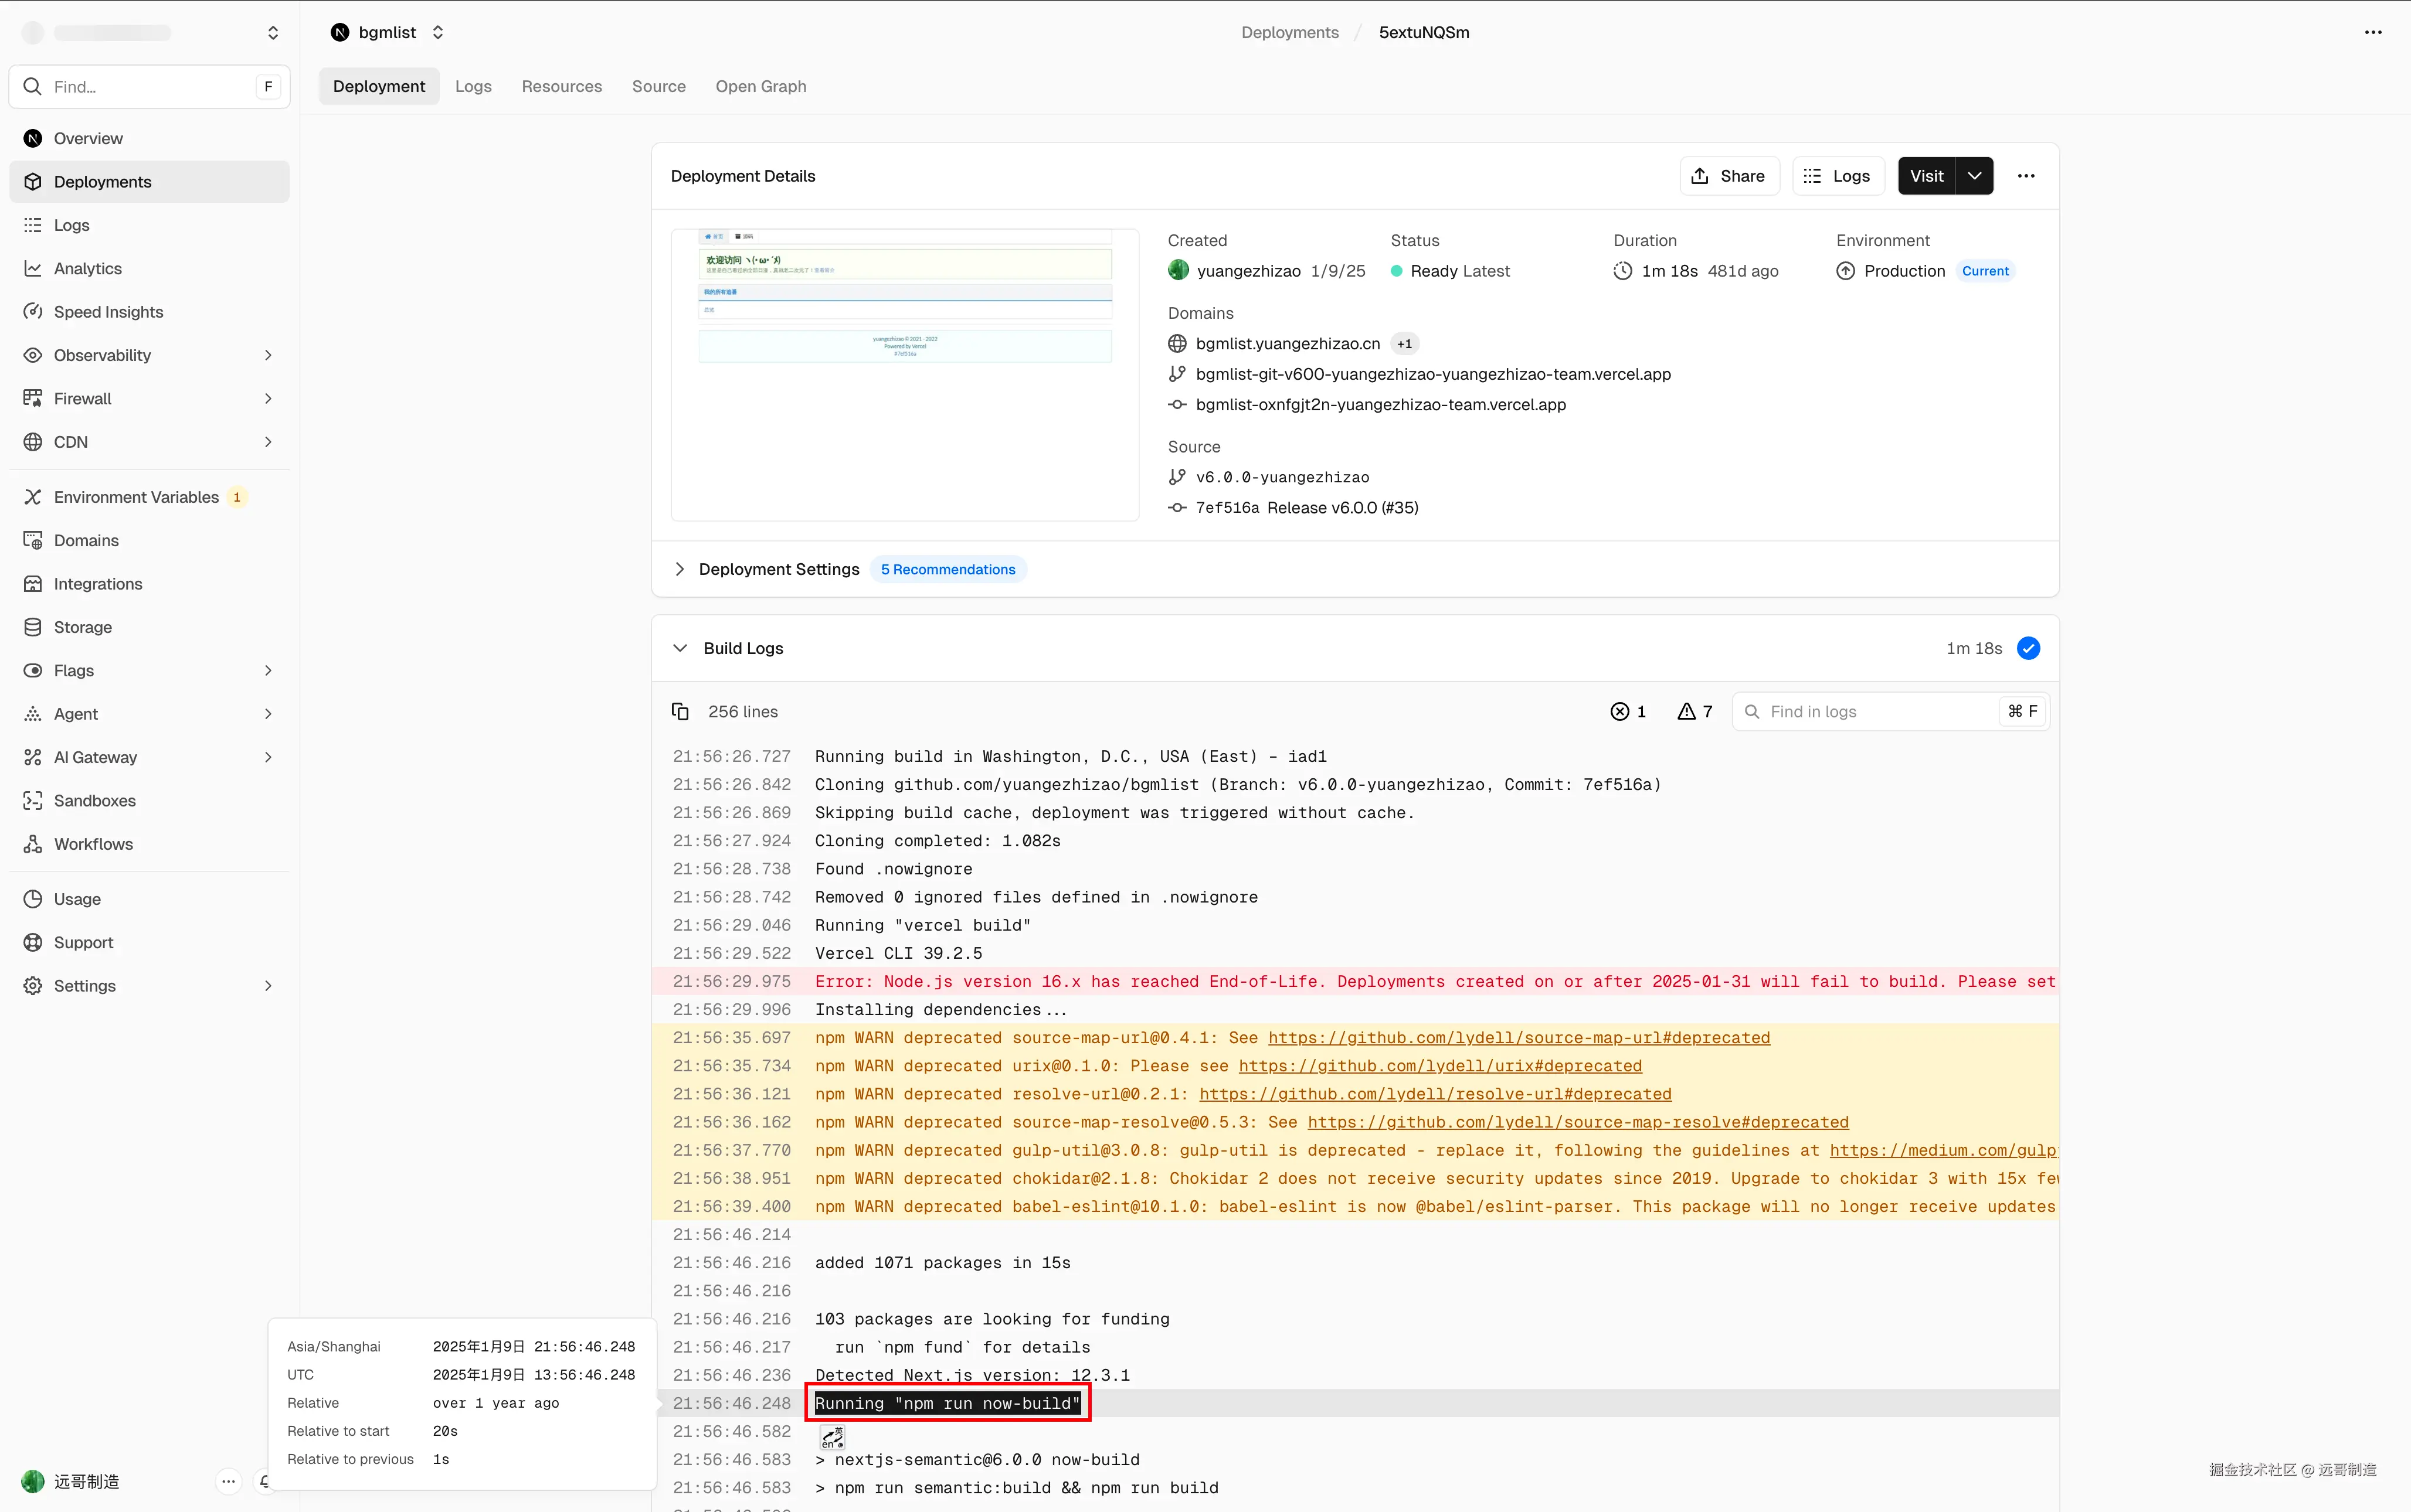This screenshot has height=1512, width=2411.
Task: Click the Logs sidebar icon
Action: (33, 226)
